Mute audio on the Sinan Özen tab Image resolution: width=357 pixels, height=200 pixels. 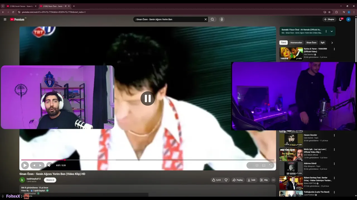pos(66,6)
